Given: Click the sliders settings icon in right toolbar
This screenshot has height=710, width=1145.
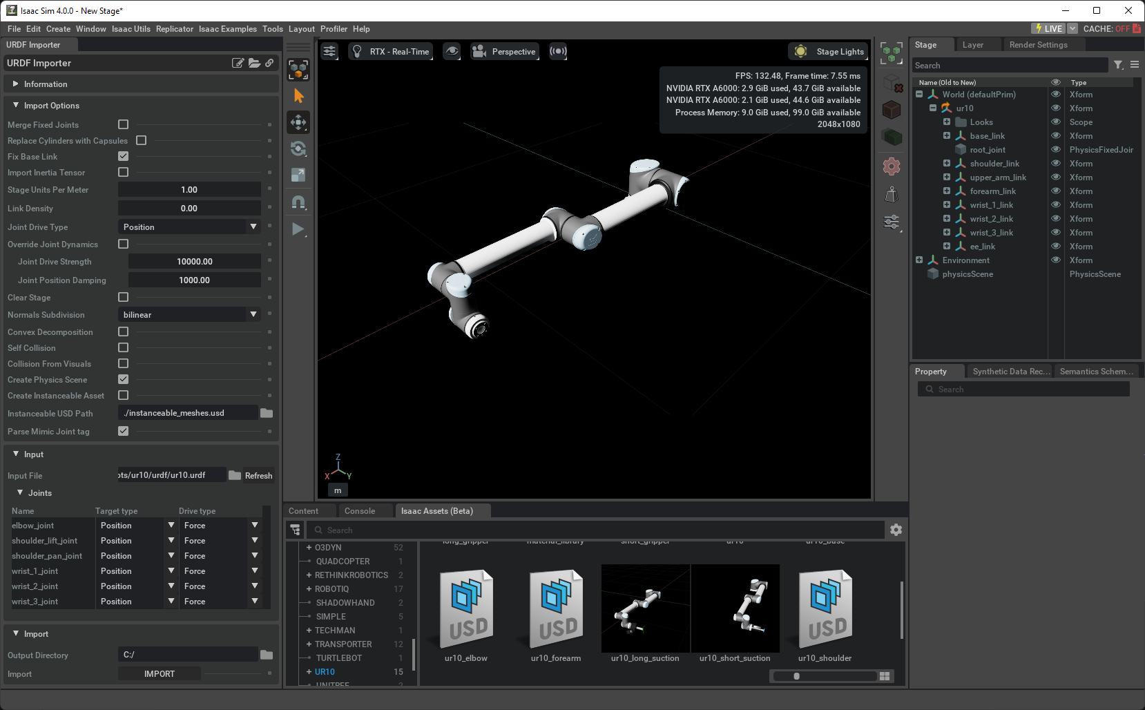Looking at the screenshot, I should point(892,222).
